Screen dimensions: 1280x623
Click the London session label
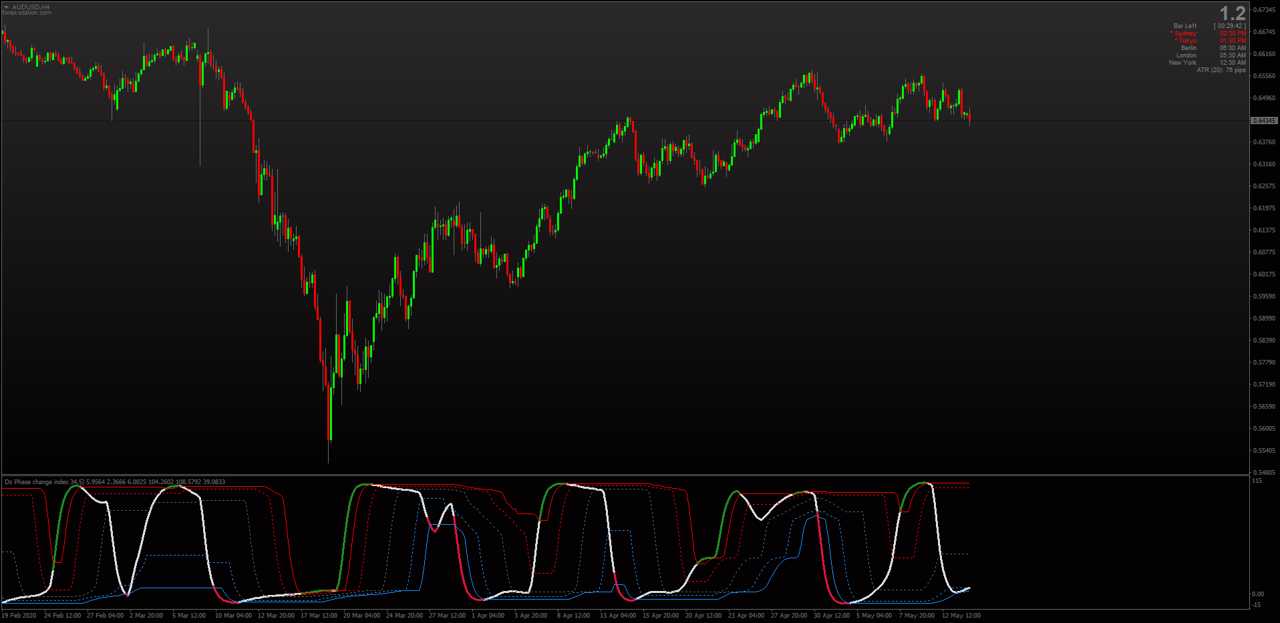(1186, 55)
